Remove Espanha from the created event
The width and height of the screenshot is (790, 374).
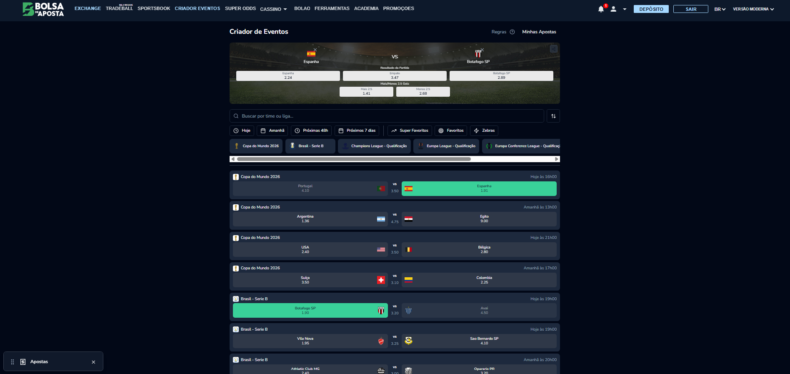[x=315, y=50]
